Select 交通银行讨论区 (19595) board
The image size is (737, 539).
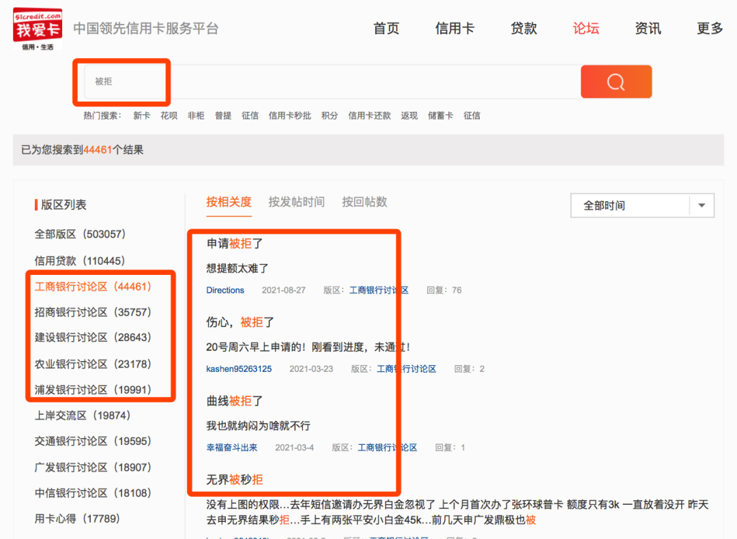click(93, 441)
